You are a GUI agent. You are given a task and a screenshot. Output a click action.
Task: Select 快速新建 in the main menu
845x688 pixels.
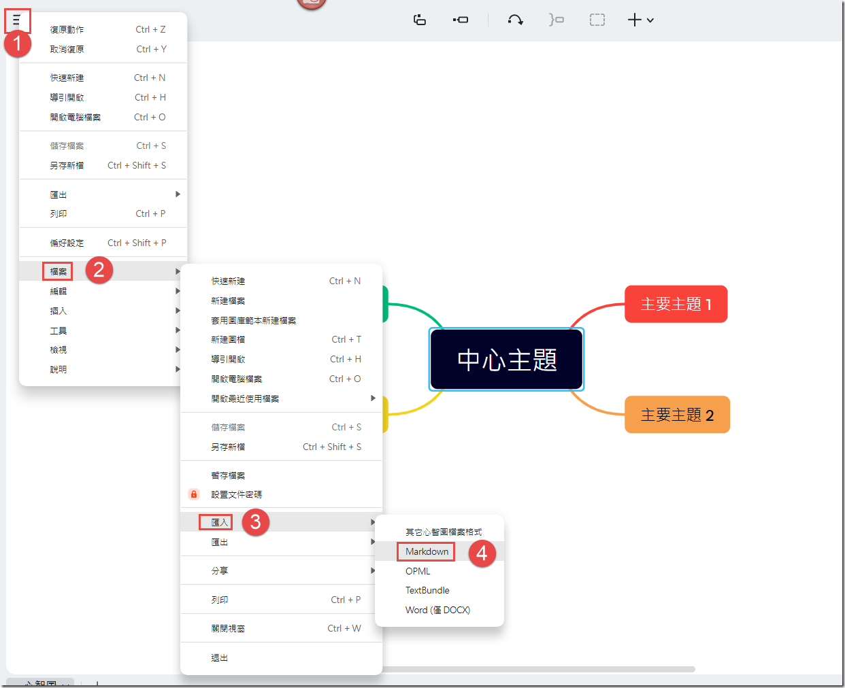[x=103, y=78]
